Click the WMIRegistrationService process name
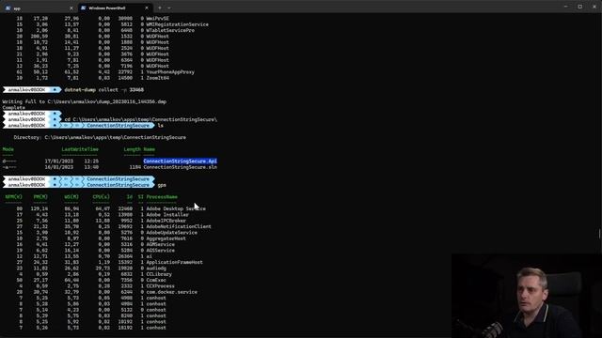 coord(178,24)
